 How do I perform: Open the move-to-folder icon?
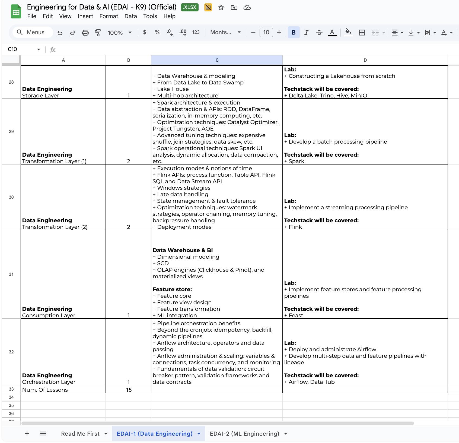(x=234, y=7)
